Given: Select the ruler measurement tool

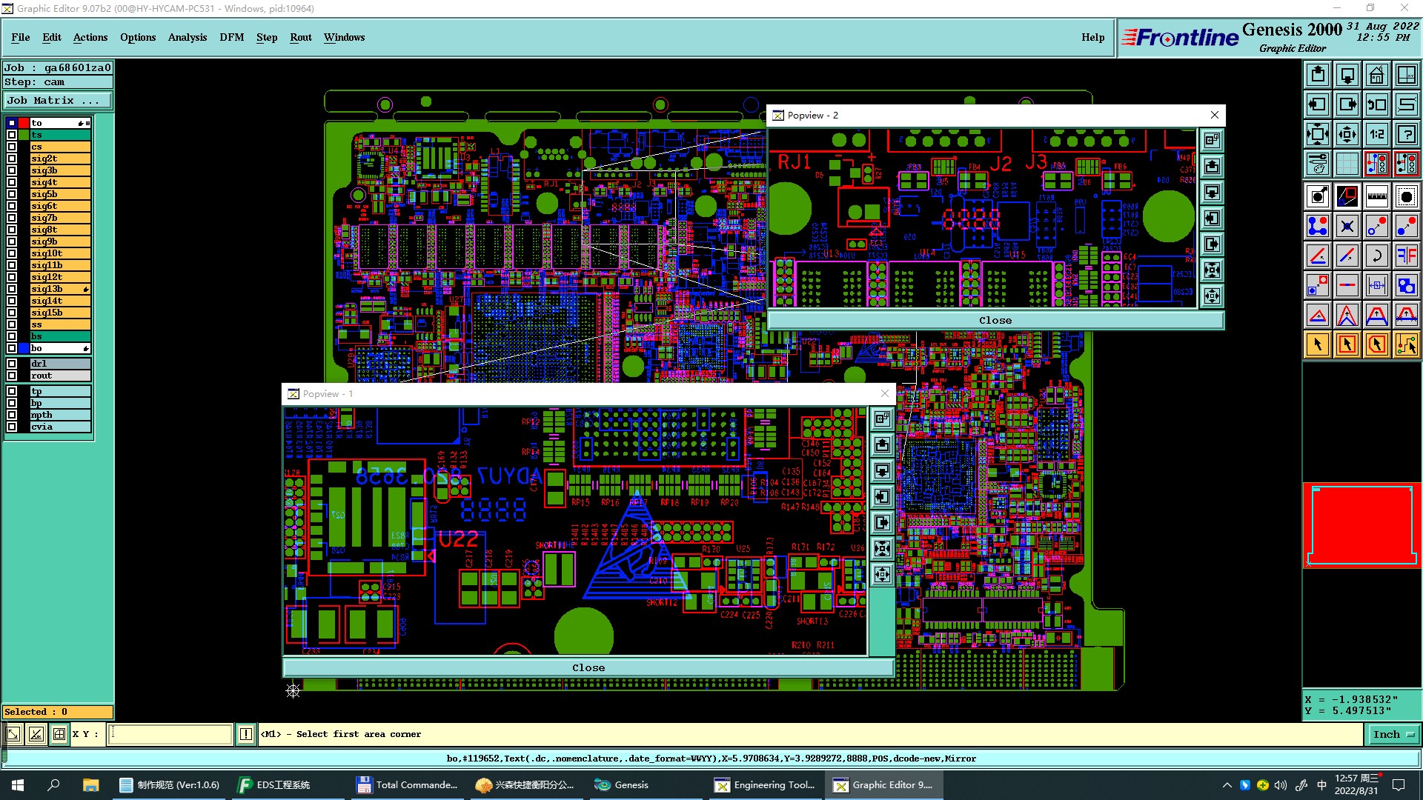Looking at the screenshot, I should tap(1376, 196).
